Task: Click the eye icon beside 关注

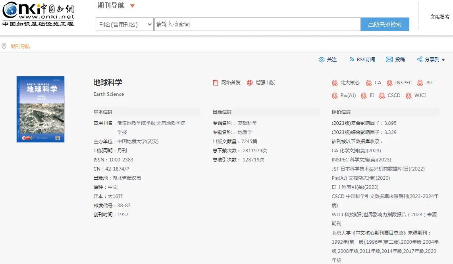Action: click(322, 60)
